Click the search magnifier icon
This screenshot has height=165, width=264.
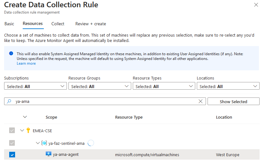(9, 102)
